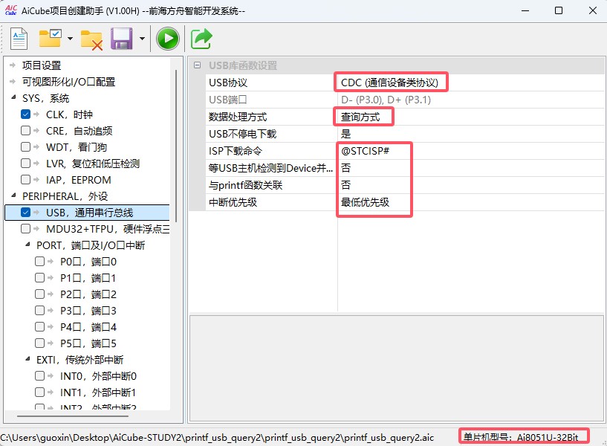The height and width of the screenshot is (446, 607).
Task: Open the dropdown arrow next to save icon
Action: [142, 39]
